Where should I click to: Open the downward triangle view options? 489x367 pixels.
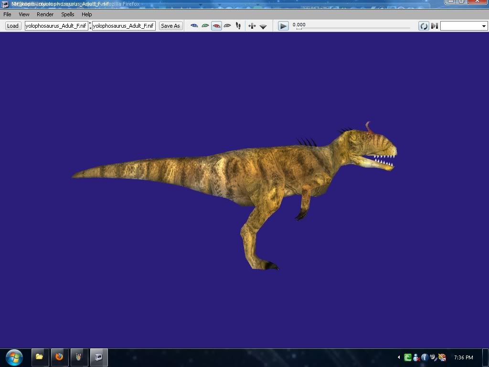pos(263,26)
